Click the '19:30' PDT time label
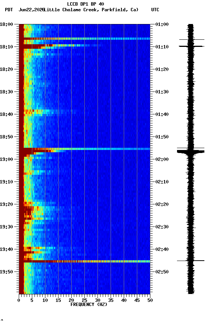Image resolution: width=207 pixels, height=324 pixels. click(6, 227)
